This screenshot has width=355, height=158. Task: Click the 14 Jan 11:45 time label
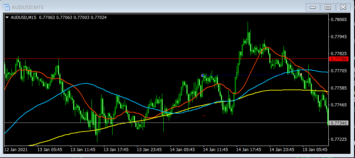click(x=216, y=150)
